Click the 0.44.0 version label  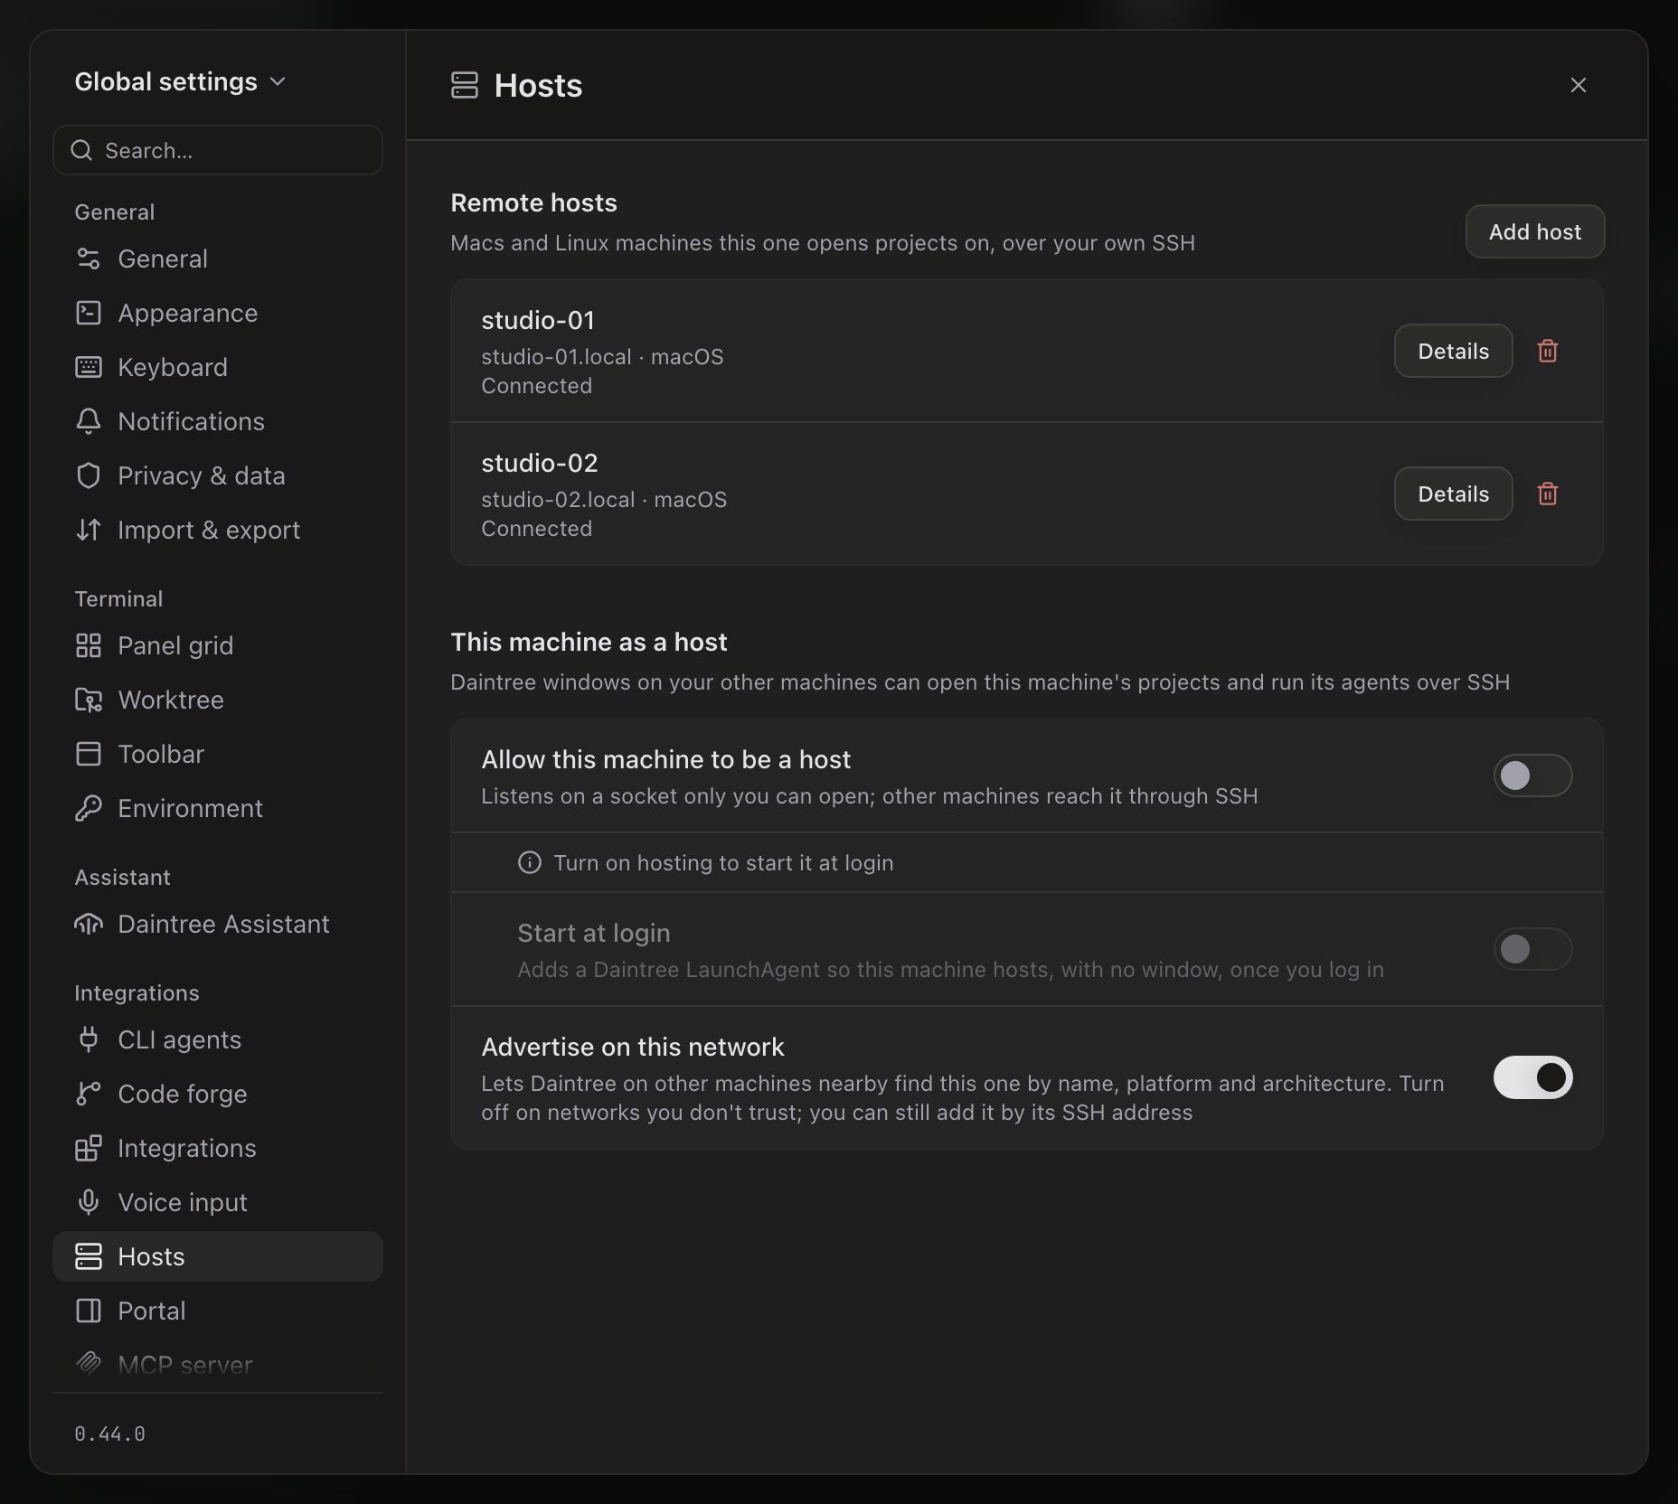pos(109,1433)
